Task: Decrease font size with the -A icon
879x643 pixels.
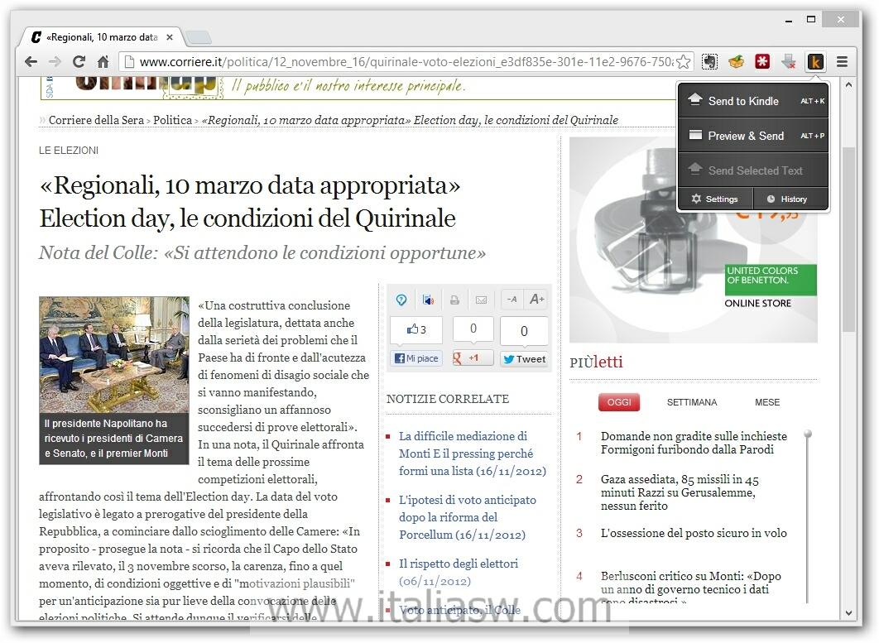Action: click(x=512, y=300)
